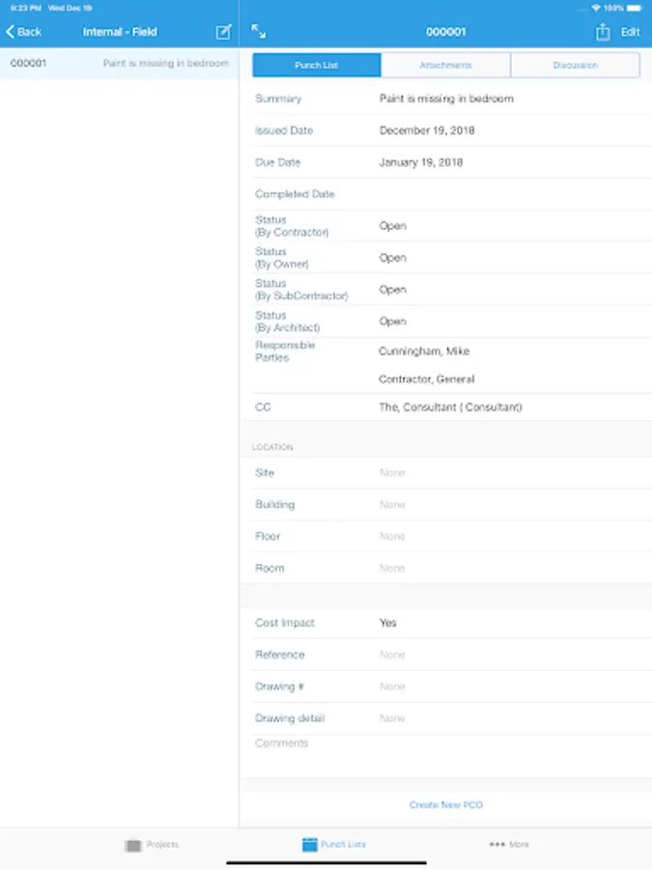Go back using the Back chevron
The image size is (652, 869).
point(23,32)
